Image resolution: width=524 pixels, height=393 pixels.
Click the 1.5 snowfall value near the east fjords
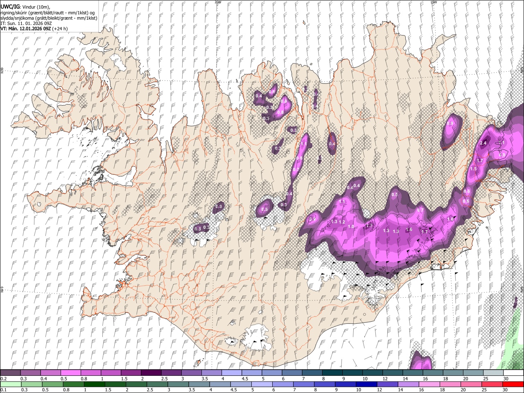coord(474,169)
